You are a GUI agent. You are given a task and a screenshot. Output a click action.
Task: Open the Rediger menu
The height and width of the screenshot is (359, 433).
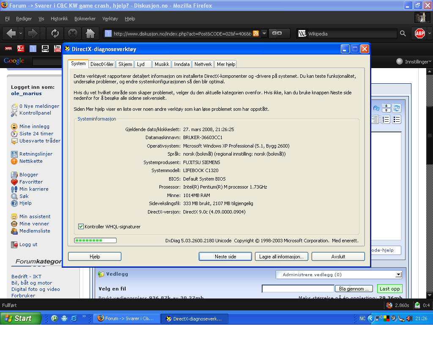[24, 19]
